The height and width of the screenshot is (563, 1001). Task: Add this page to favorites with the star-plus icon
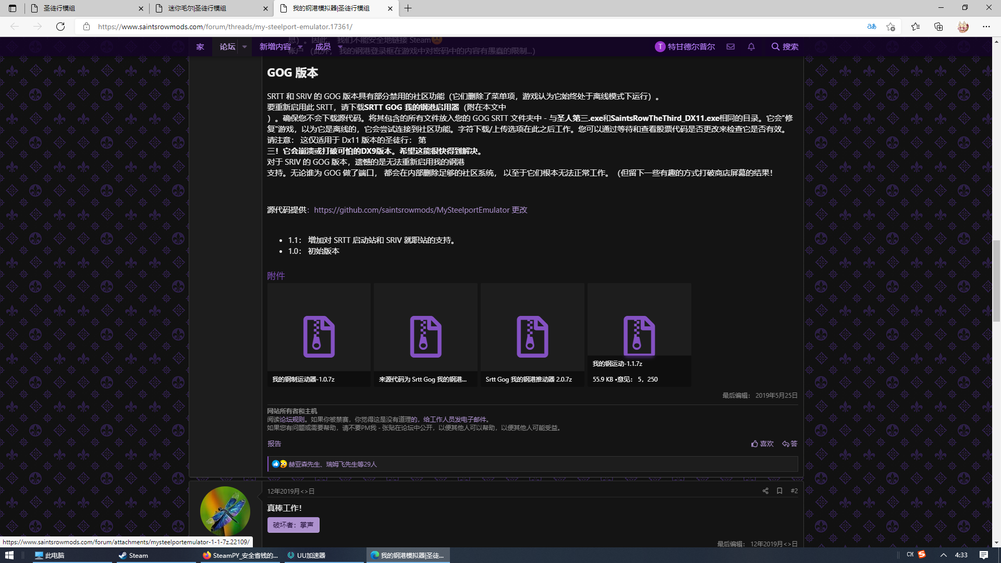tap(890, 27)
